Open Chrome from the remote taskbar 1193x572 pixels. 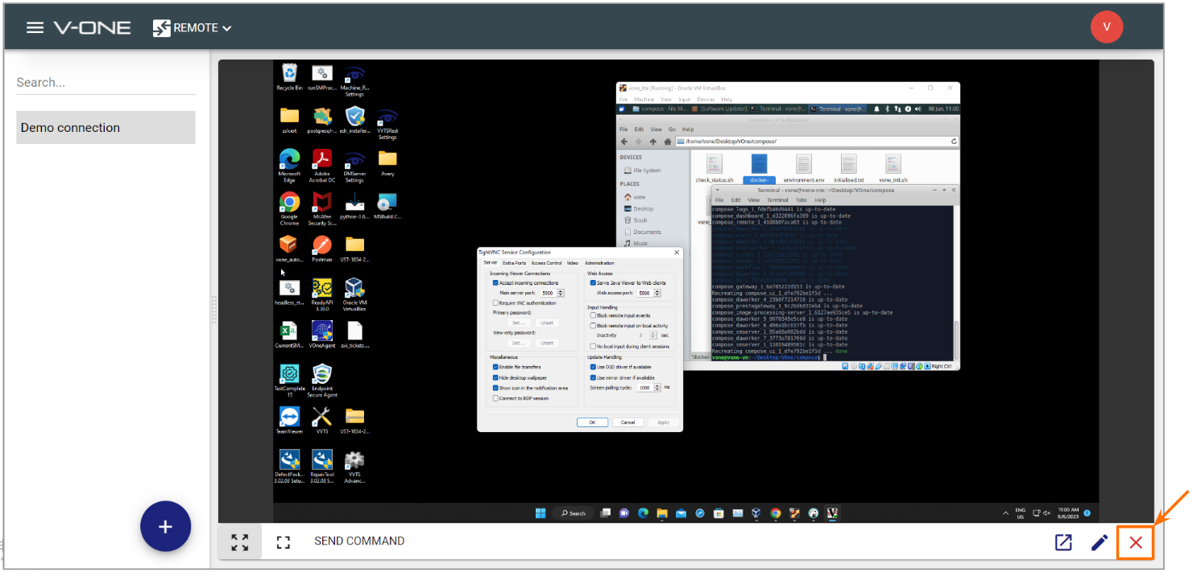click(x=775, y=512)
